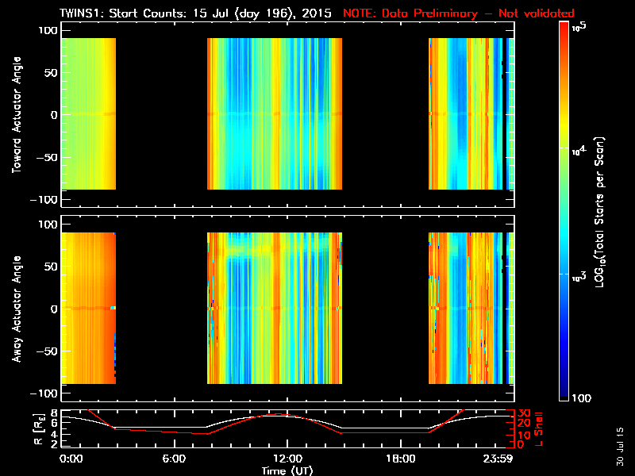635x476 pixels.
Task: Click the '18:00' time tick label
Action: click(x=401, y=459)
